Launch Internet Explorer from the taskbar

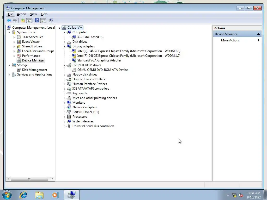tap(23, 195)
